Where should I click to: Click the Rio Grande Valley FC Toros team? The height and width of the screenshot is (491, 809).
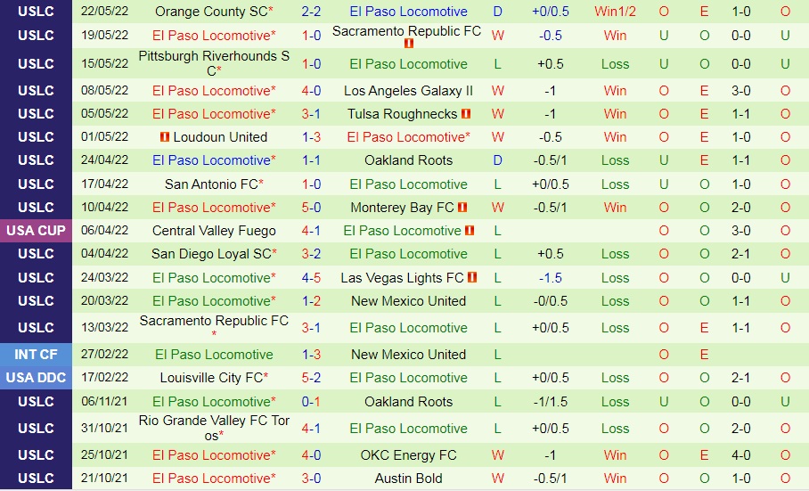[x=214, y=428]
